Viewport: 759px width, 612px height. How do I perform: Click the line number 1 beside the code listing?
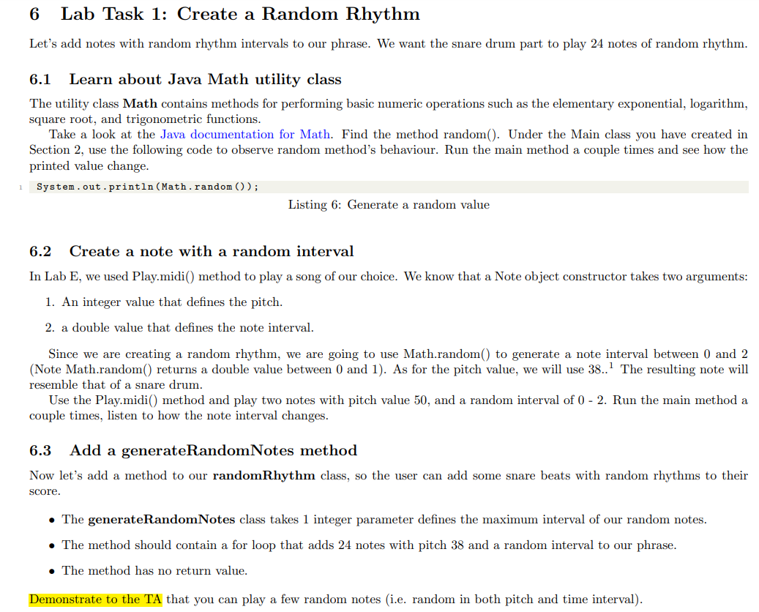tap(20, 187)
